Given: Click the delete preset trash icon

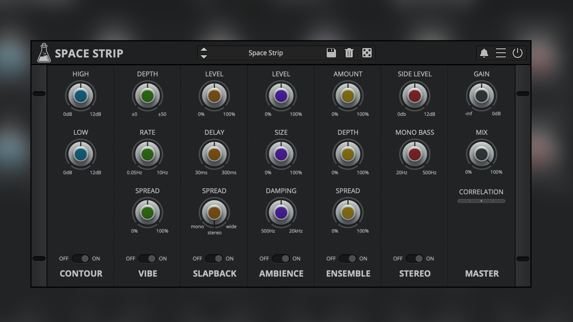Looking at the screenshot, I should (349, 53).
